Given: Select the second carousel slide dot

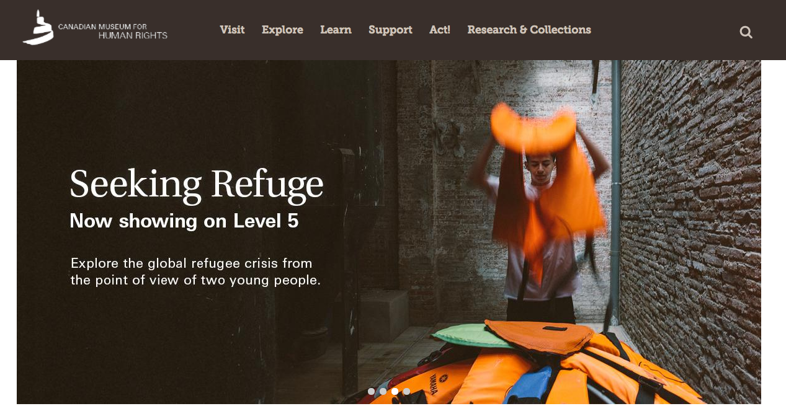Looking at the screenshot, I should [x=383, y=391].
